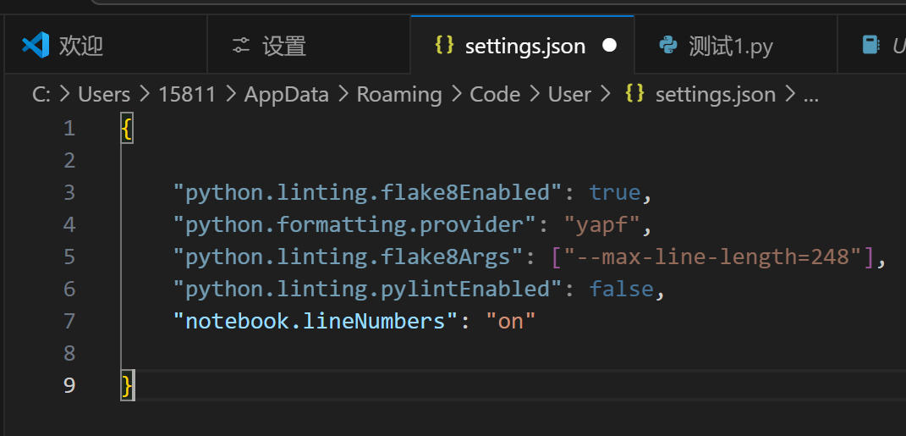The height and width of the screenshot is (436, 906).
Task: Click the "python.linting.pylintEnabled" key
Action: click(368, 289)
